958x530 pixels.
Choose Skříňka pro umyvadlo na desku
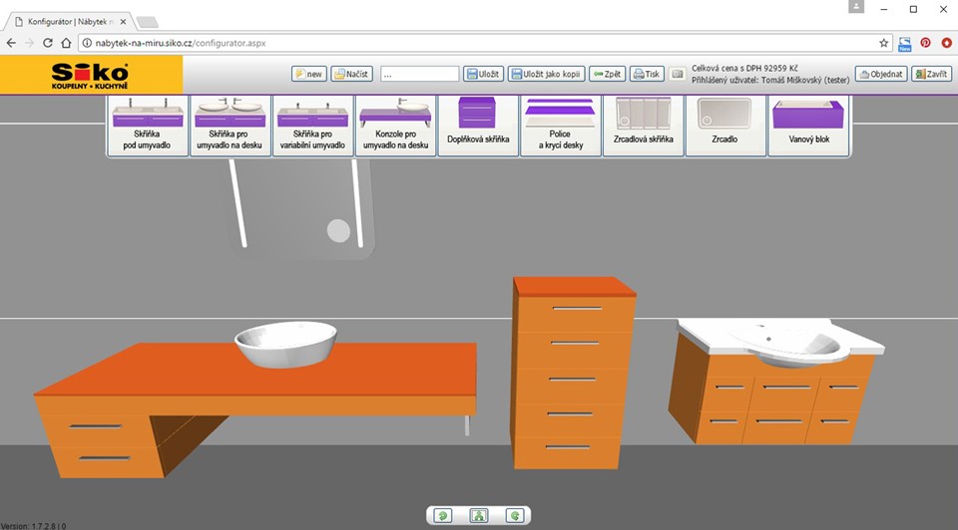[230, 126]
